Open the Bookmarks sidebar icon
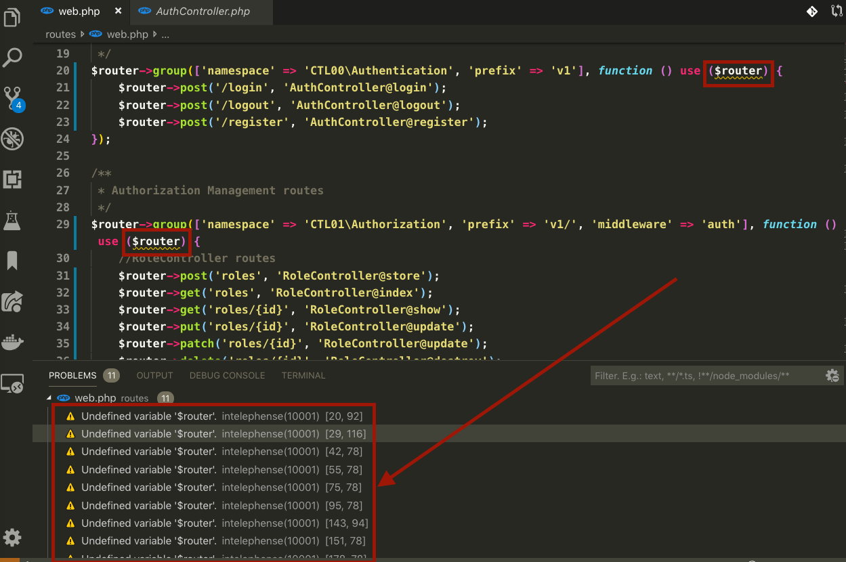This screenshot has width=846, height=562. 12,260
